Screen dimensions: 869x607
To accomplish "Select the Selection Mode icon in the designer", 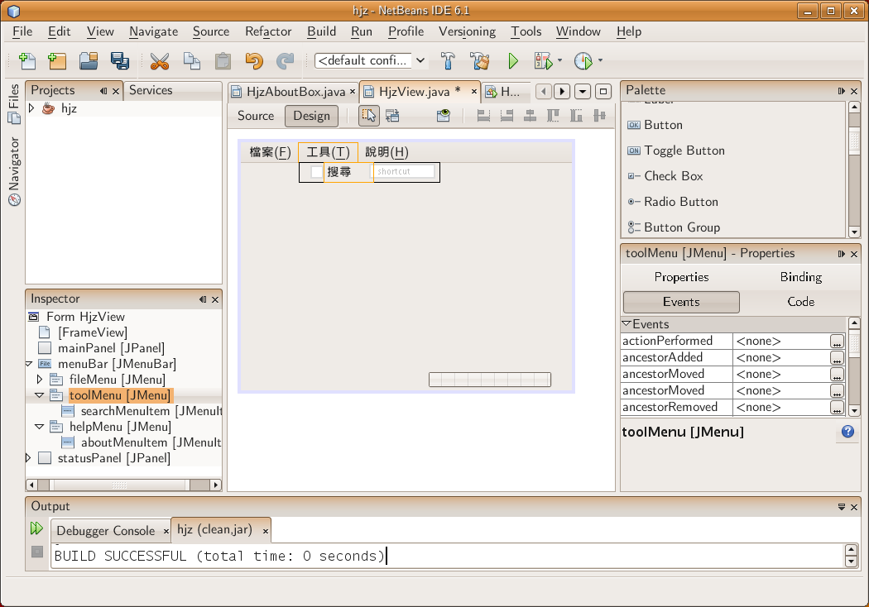I will [x=368, y=116].
